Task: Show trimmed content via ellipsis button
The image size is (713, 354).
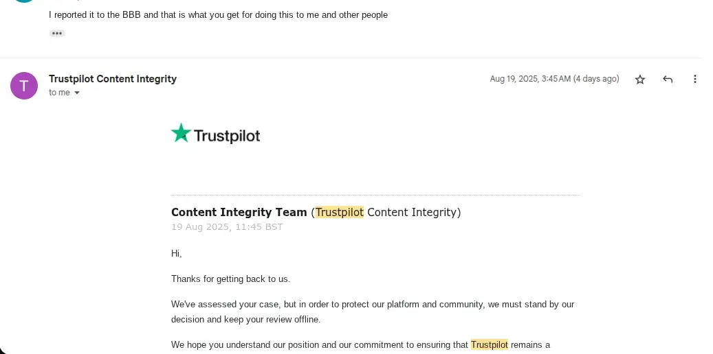Action: (x=57, y=33)
